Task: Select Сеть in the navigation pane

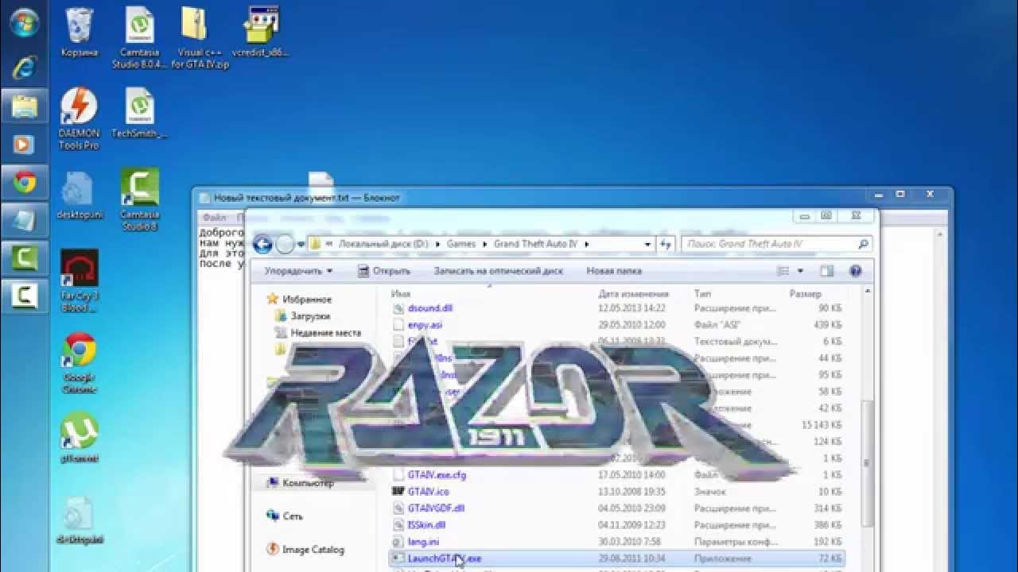Action: pos(285,516)
